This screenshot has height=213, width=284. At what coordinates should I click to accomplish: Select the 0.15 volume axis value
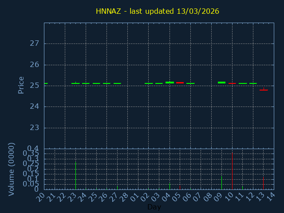[x=31, y=174]
